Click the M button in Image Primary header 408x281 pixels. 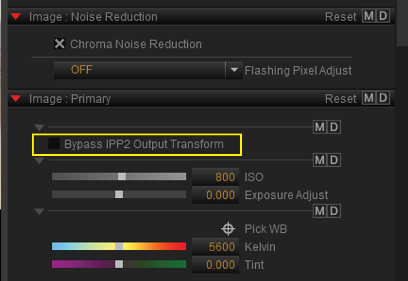369,98
